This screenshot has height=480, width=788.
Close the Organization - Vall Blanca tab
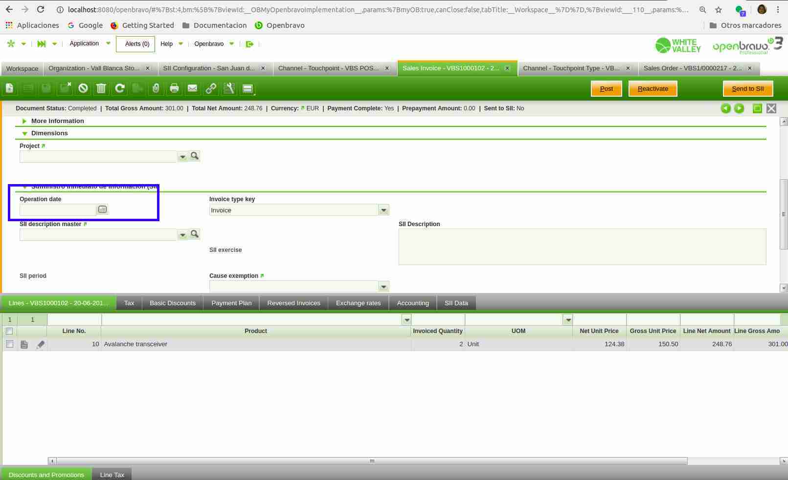click(x=148, y=68)
